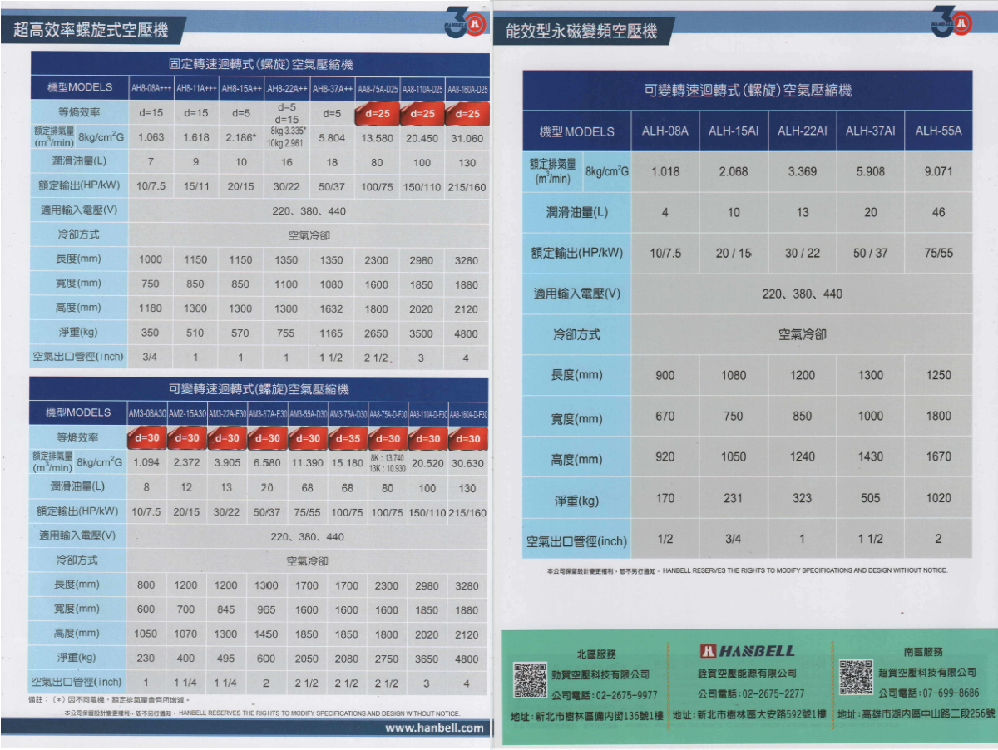Click the HANBELL logo in the green footer
998x750 pixels.
(747, 651)
